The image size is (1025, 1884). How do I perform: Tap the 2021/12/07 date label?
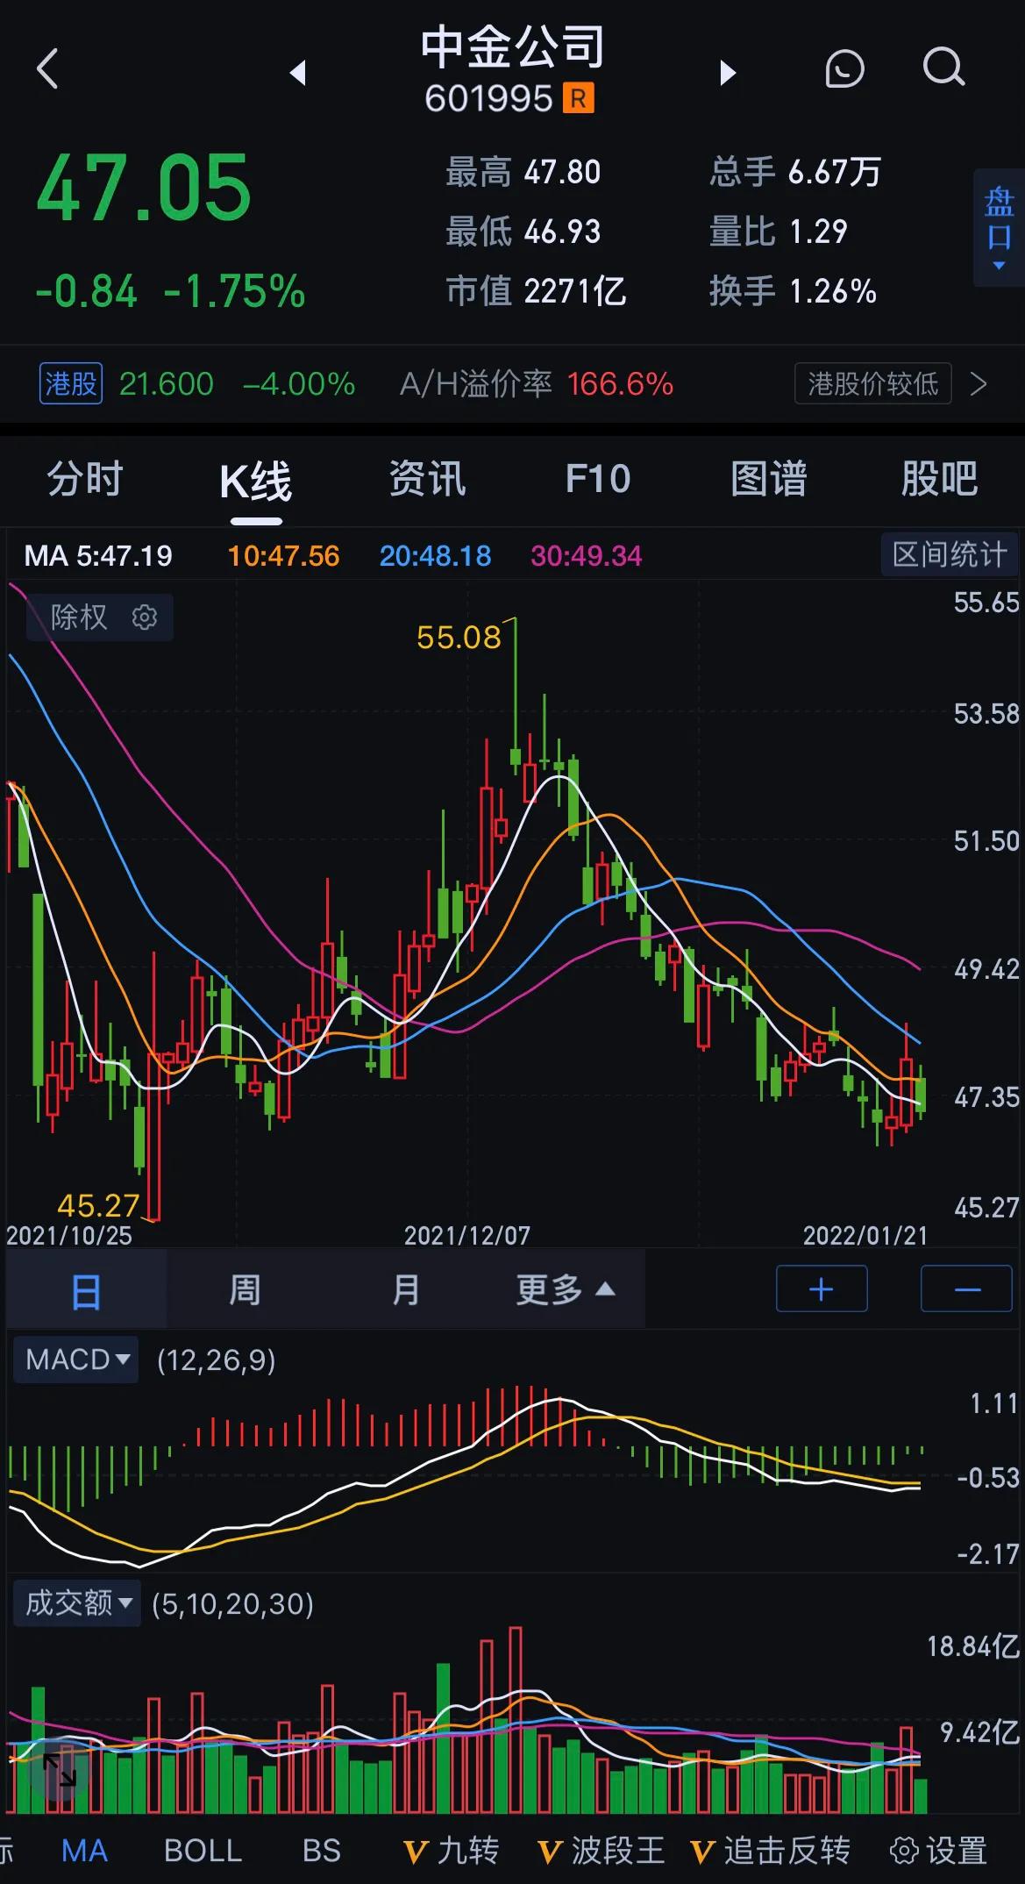pyautogui.click(x=466, y=1235)
